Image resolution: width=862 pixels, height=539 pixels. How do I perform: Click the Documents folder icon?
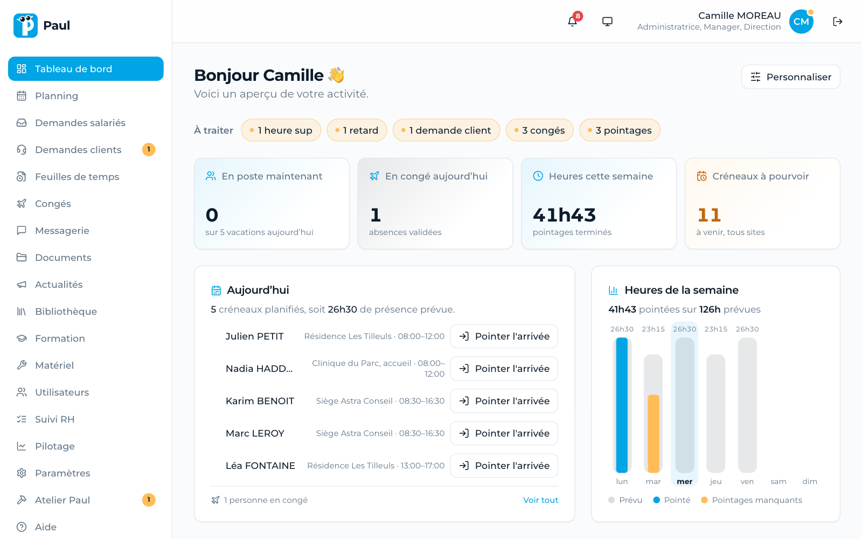point(22,258)
